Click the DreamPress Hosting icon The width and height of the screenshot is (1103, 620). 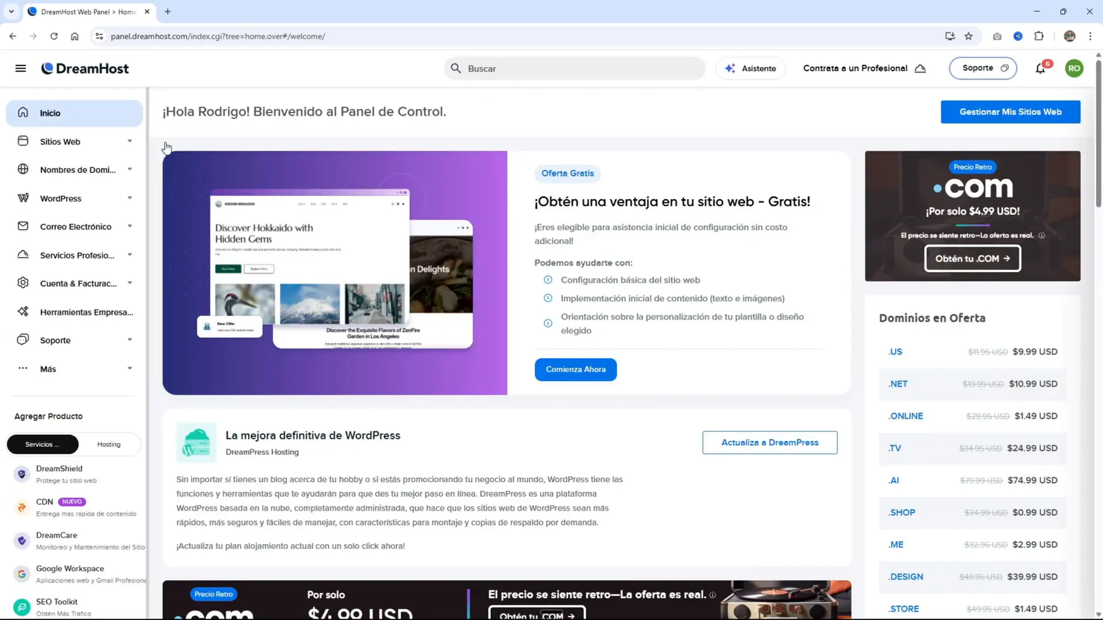click(196, 442)
